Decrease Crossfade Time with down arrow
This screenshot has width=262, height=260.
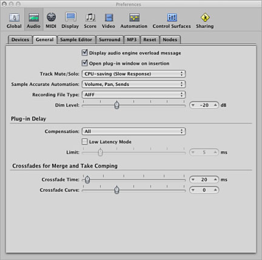tap(193, 180)
